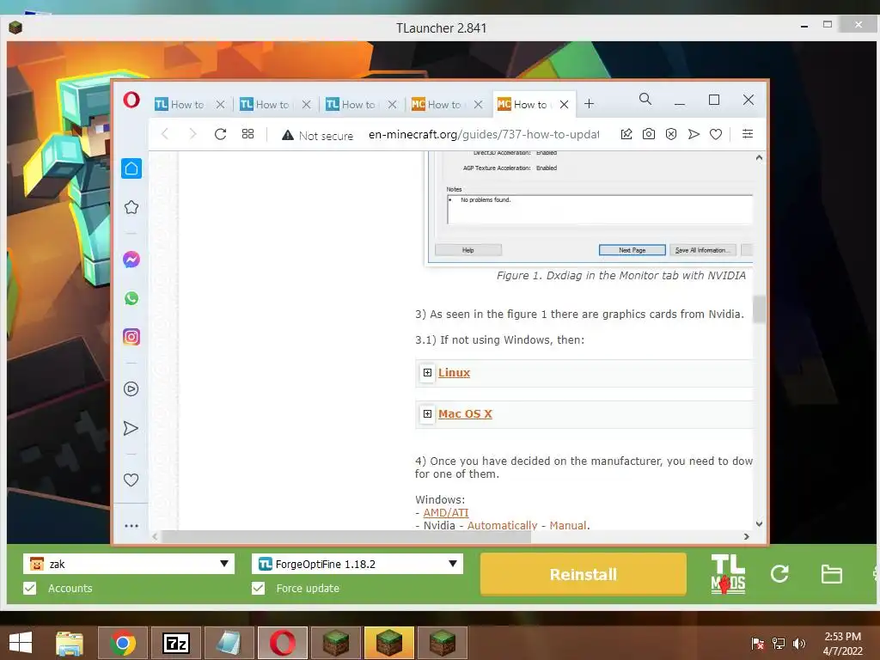Image resolution: width=880 pixels, height=660 pixels.
Task: Open Opera speed dial grid icon
Action: [247, 133]
